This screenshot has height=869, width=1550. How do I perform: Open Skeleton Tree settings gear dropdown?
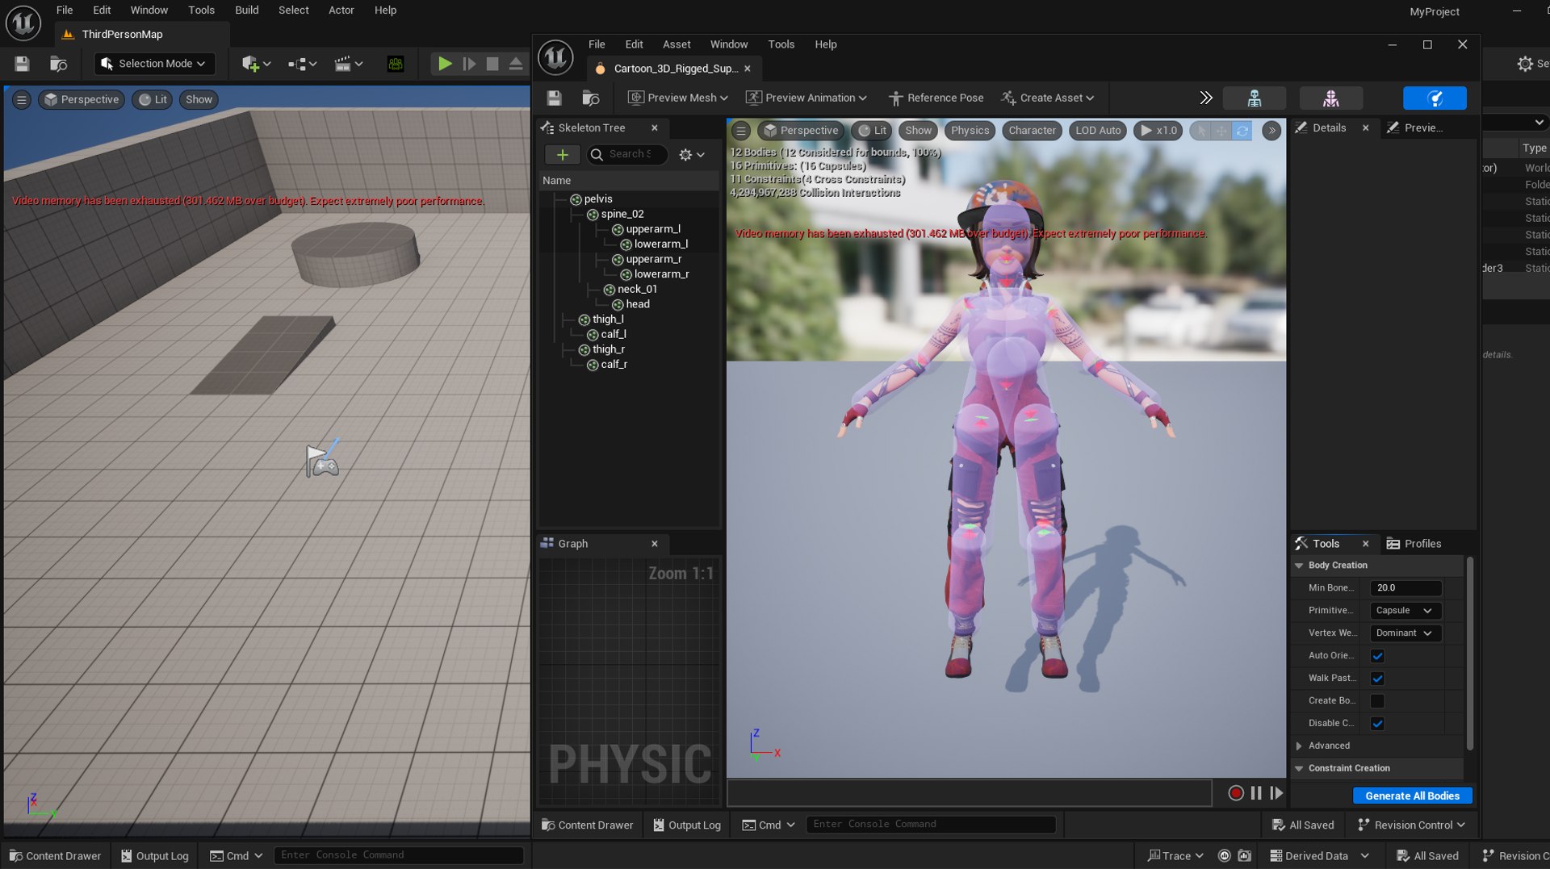[x=692, y=154]
